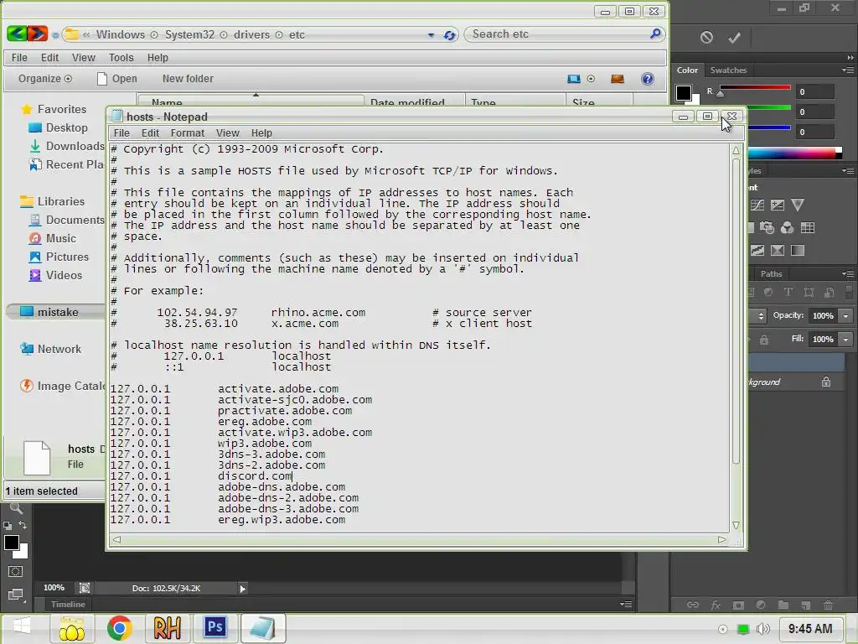The height and width of the screenshot is (644, 858).
Task: Click the Link layers icon
Action: (693, 605)
